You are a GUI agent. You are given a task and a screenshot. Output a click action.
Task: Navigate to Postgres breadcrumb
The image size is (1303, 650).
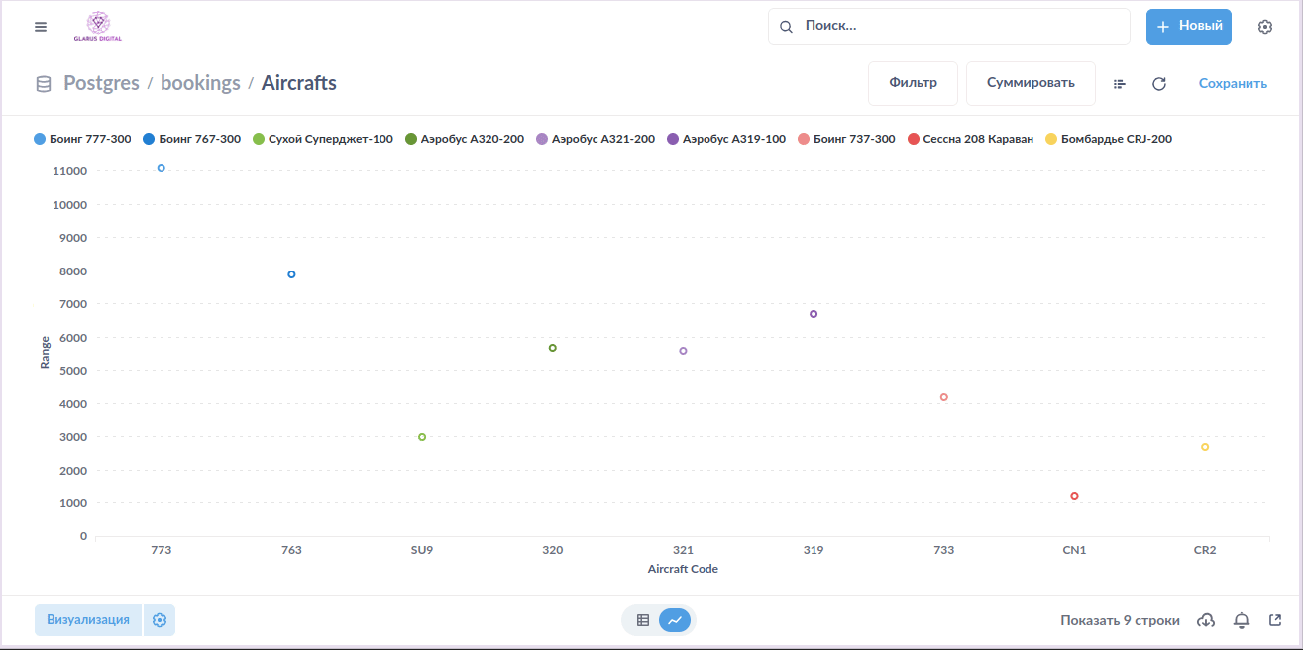pyautogui.click(x=101, y=83)
